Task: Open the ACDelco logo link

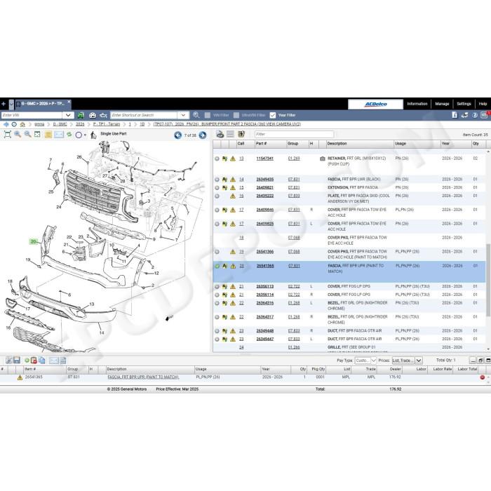Action: coord(375,104)
